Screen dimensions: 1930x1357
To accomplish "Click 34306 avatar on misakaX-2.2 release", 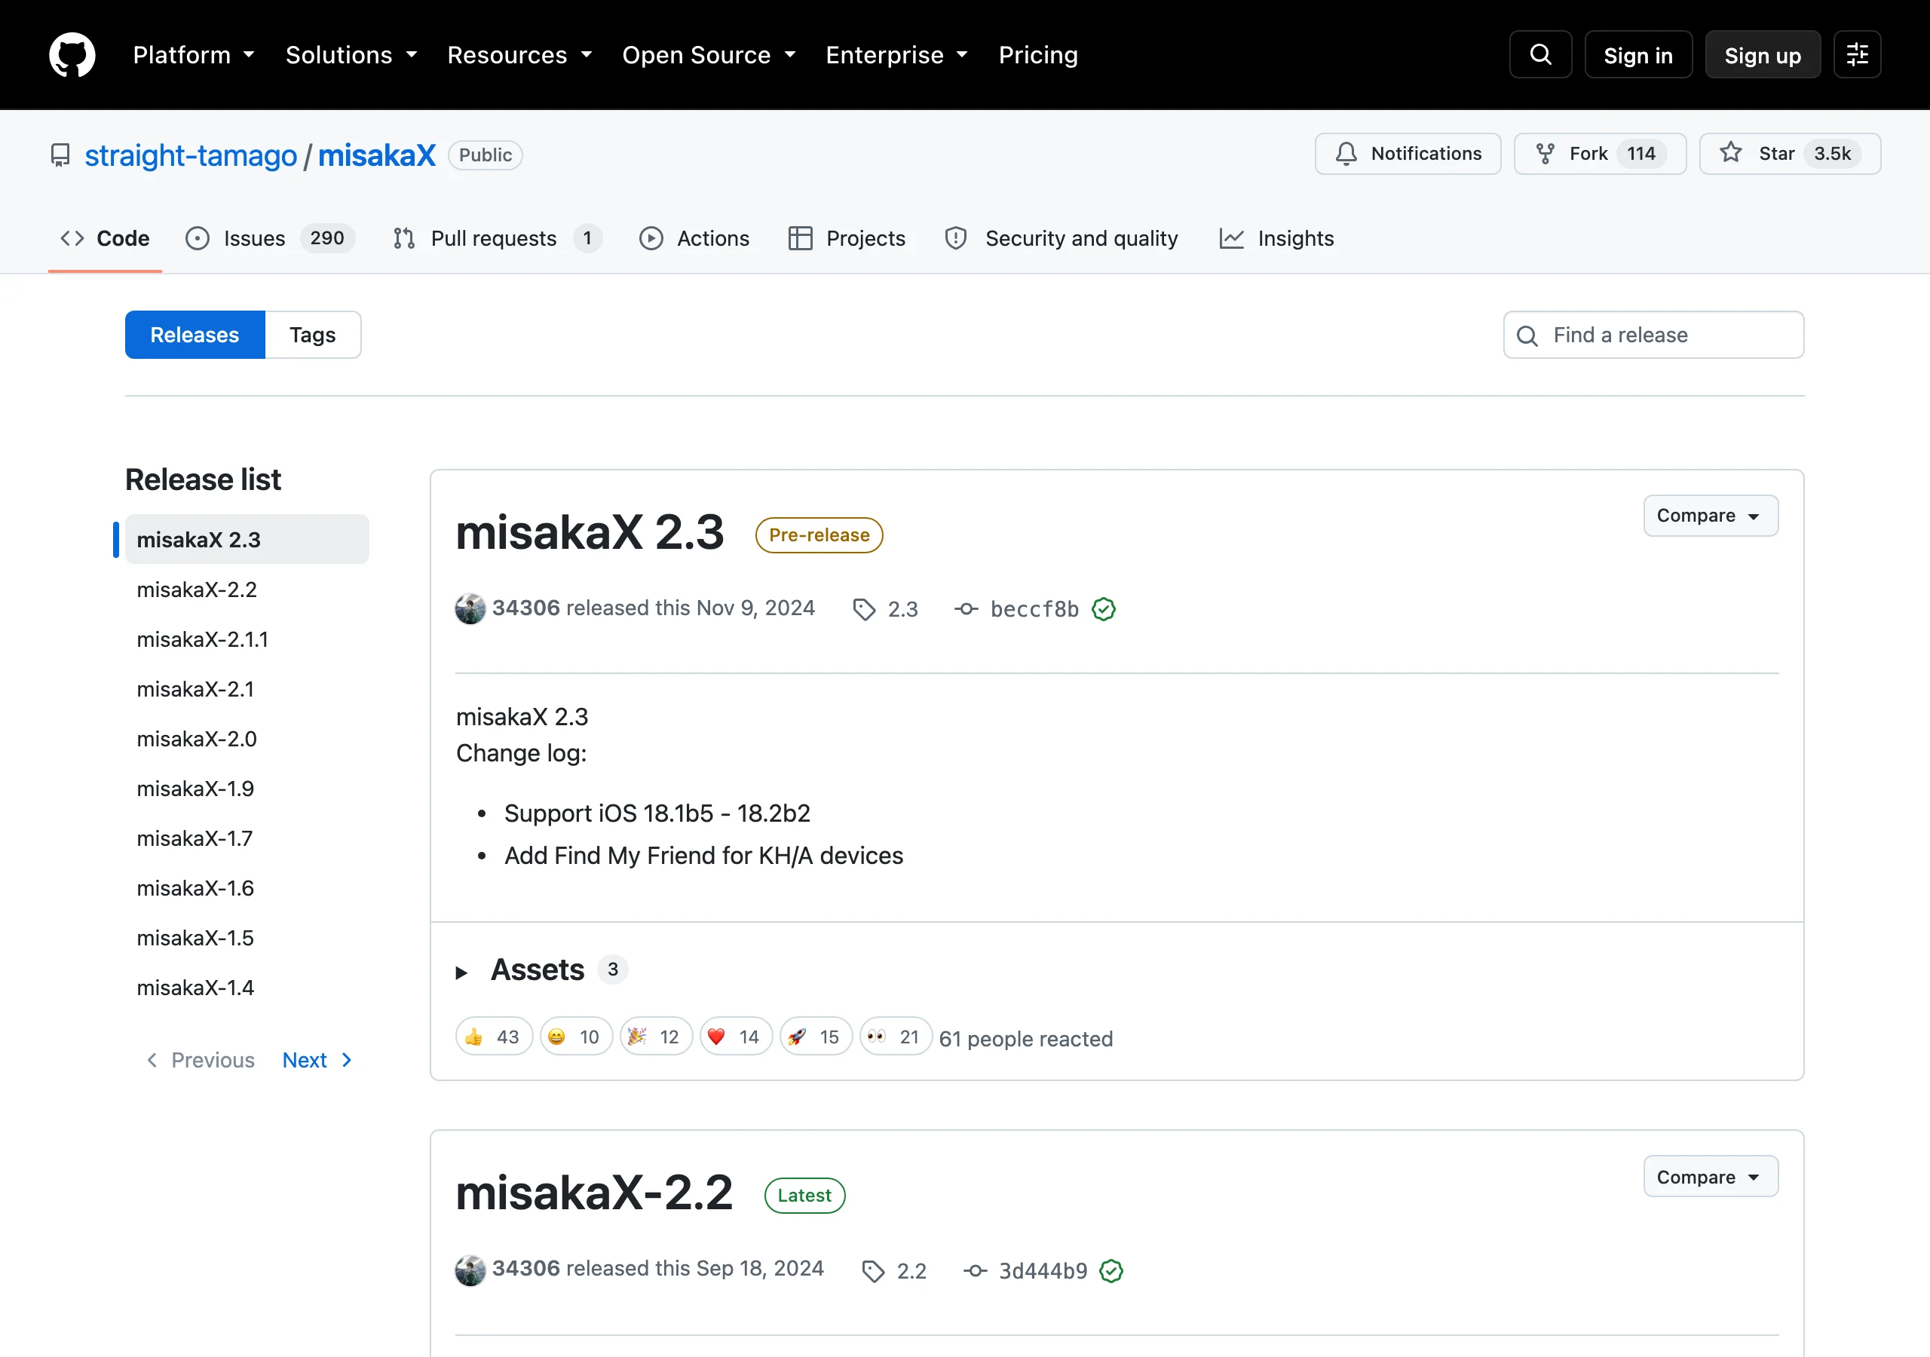I will [x=470, y=1270].
